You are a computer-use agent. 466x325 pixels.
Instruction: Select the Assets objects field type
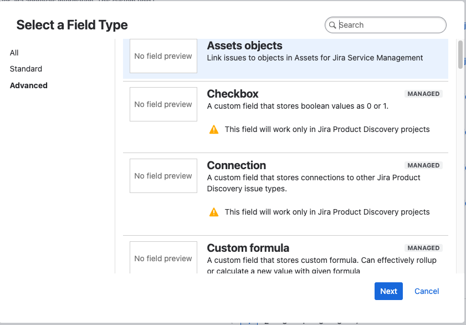pyautogui.click(x=285, y=59)
